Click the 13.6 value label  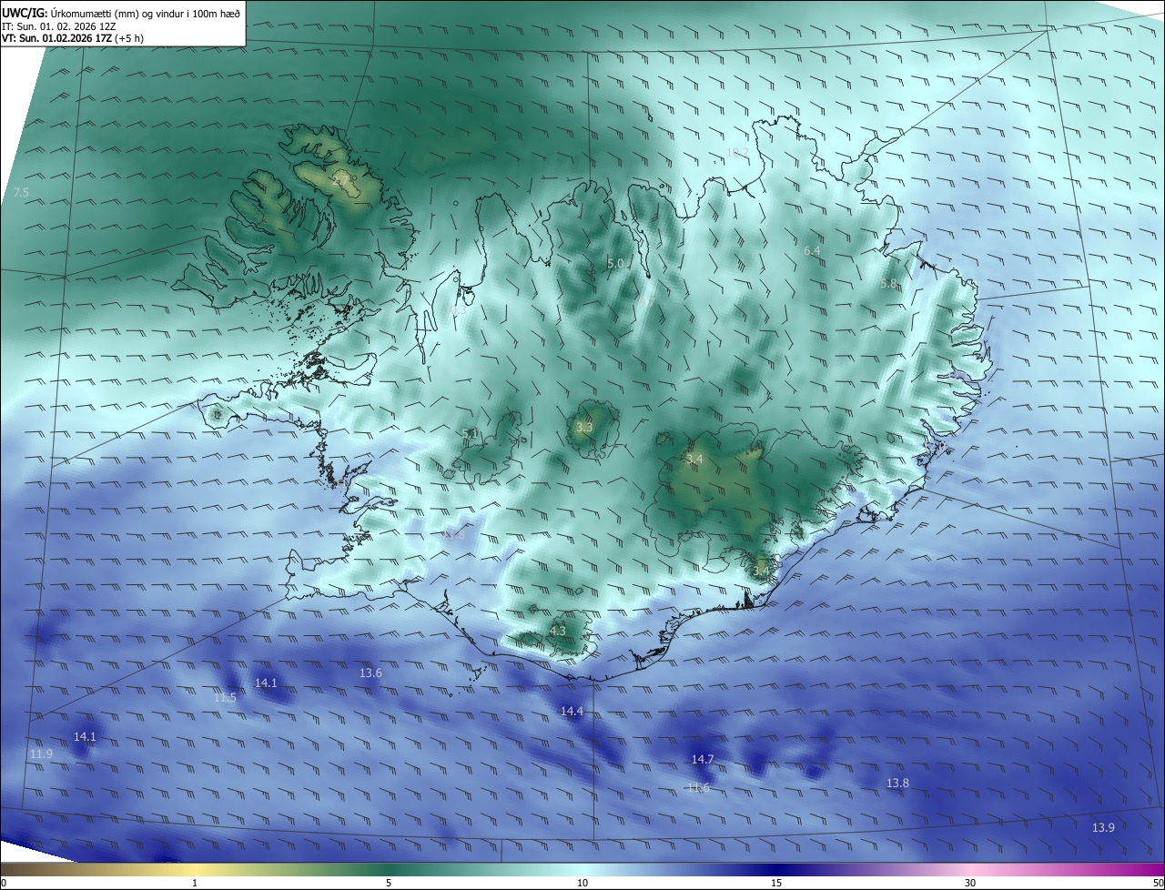point(370,673)
